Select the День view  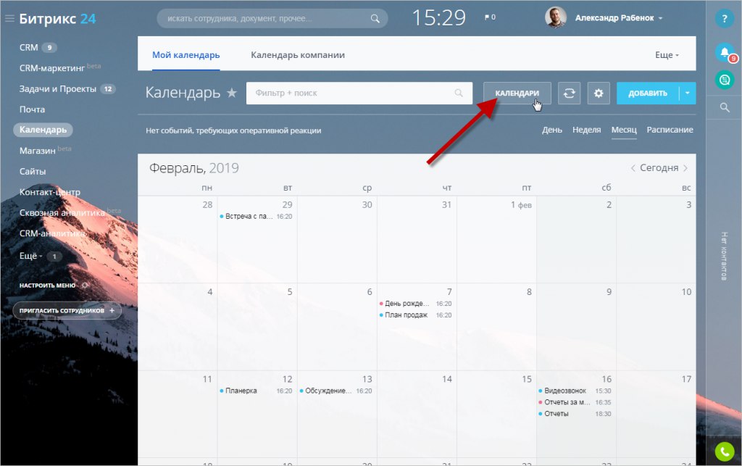click(x=551, y=130)
